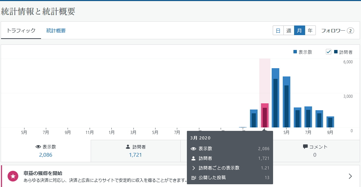
Task: Switch chart period to 年 (year)
Action: tap(310, 31)
